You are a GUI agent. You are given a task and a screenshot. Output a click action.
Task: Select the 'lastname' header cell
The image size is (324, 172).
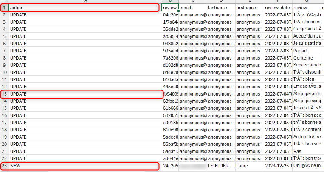click(220, 8)
